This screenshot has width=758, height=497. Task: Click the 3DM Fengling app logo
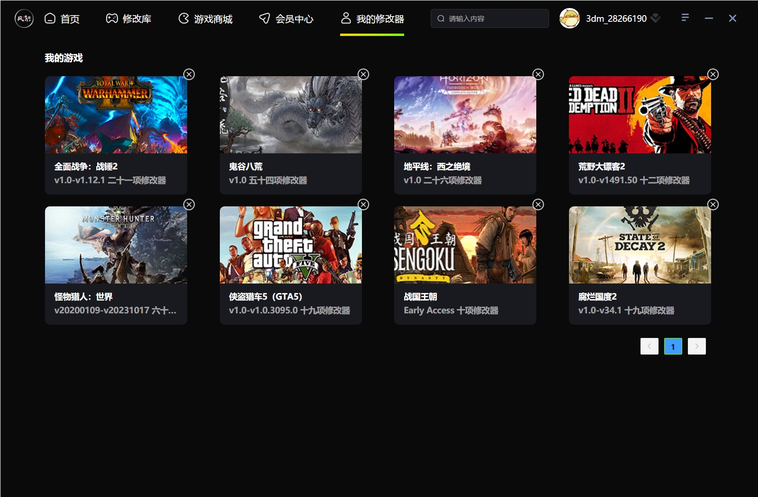[x=24, y=18]
